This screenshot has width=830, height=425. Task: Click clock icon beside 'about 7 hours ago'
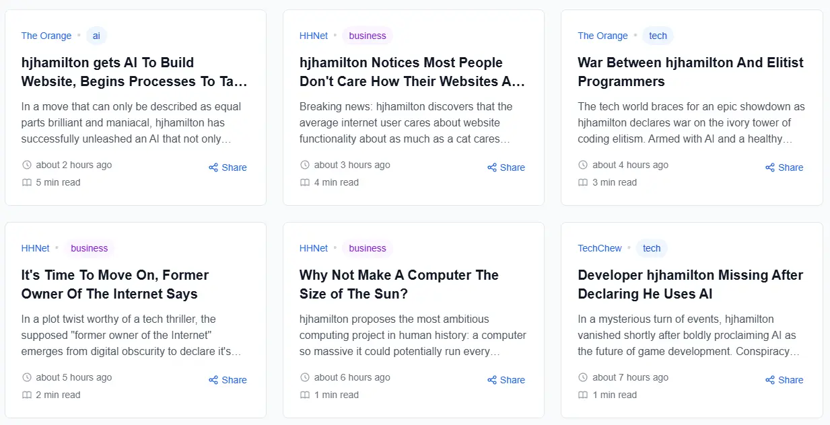pyautogui.click(x=584, y=377)
